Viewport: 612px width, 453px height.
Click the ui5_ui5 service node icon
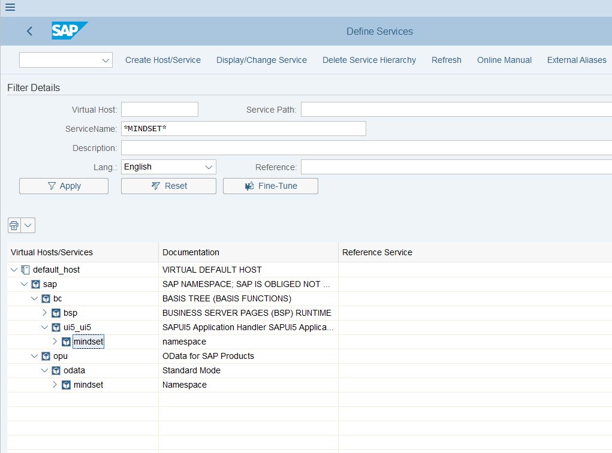(x=56, y=327)
